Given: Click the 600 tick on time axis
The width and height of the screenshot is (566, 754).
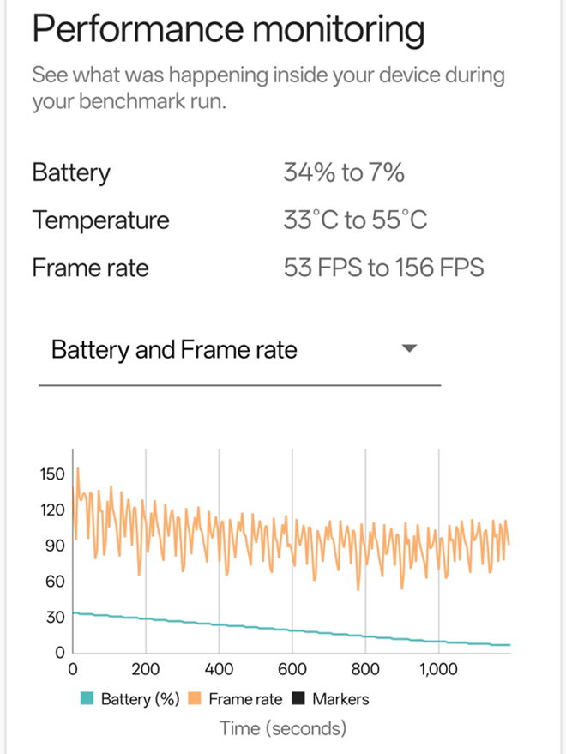Looking at the screenshot, I should pyautogui.click(x=292, y=670).
